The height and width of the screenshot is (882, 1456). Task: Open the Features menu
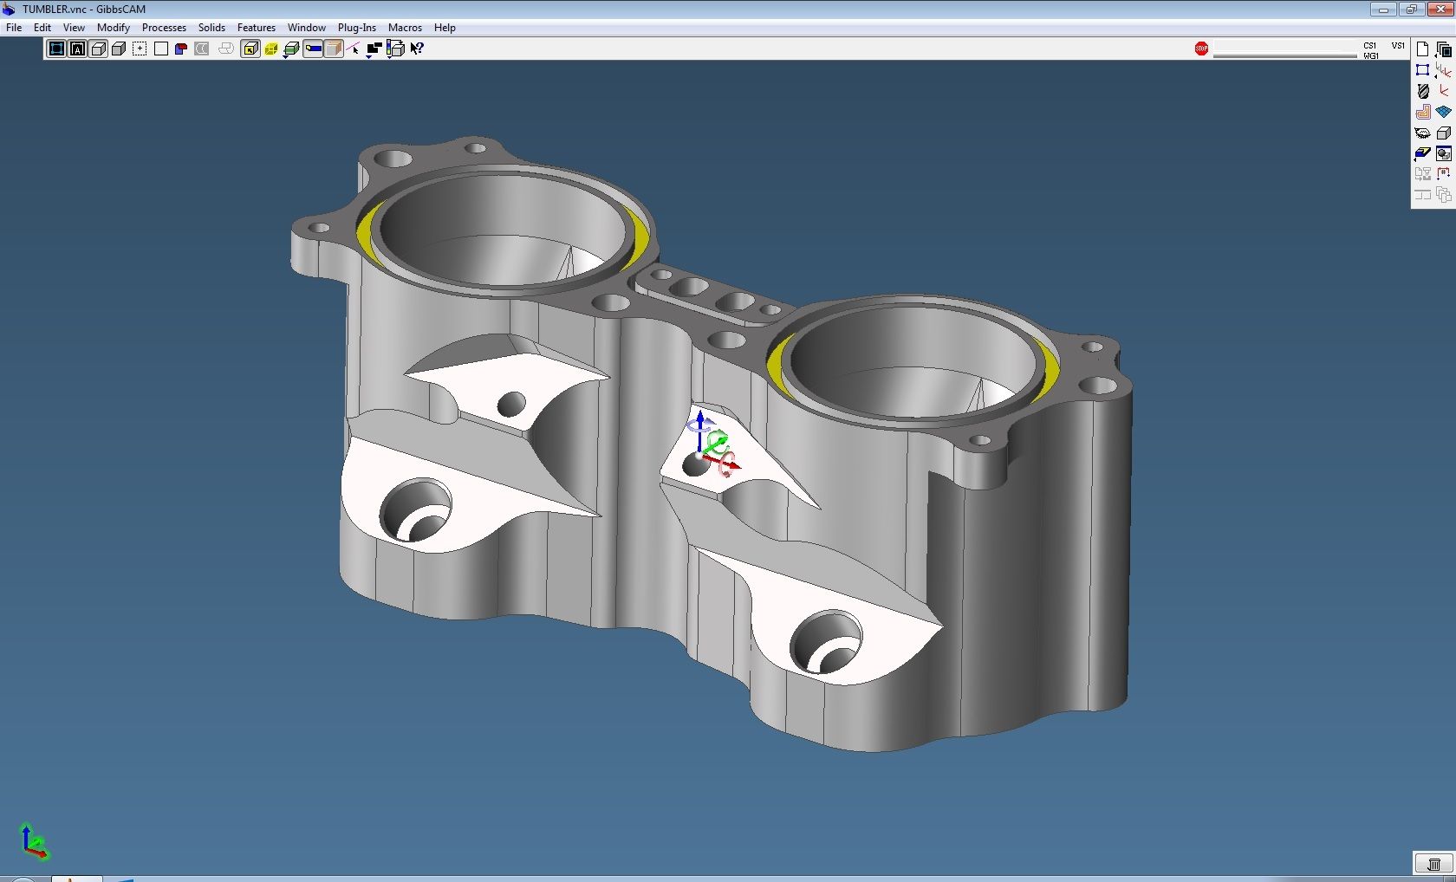(x=257, y=28)
